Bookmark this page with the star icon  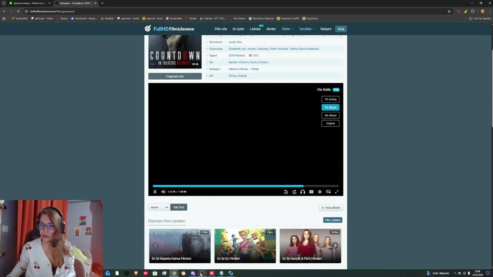449,11
